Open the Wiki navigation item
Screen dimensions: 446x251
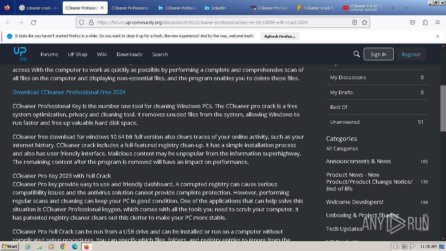(102, 54)
